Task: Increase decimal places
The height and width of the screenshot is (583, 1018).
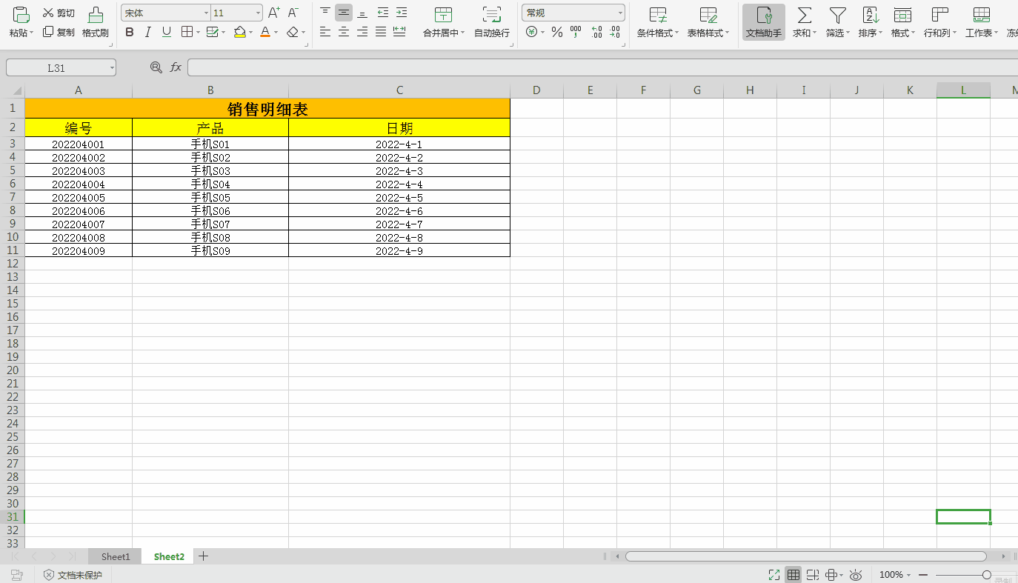Action: (x=596, y=32)
